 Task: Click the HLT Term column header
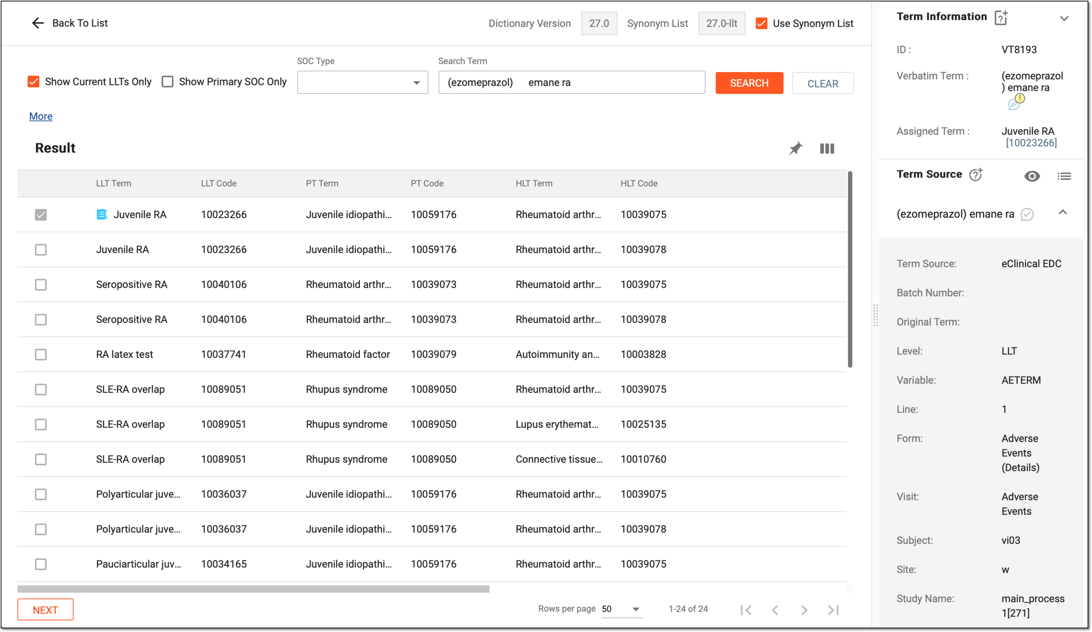click(x=534, y=183)
